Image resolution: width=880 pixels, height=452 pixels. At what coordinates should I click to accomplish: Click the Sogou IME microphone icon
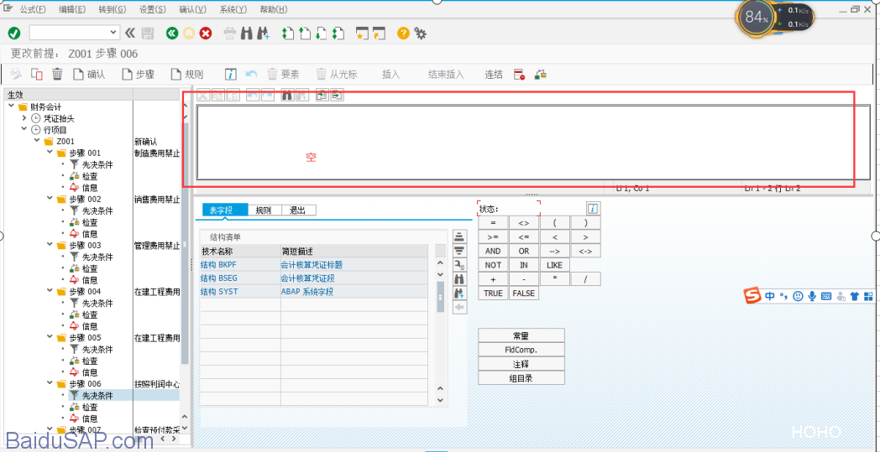click(812, 295)
